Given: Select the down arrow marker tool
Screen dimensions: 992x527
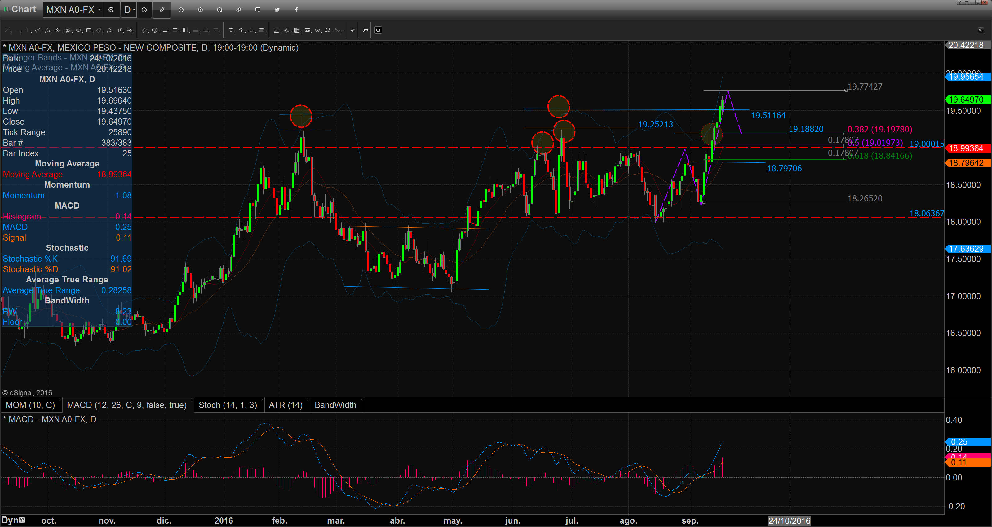Looking at the screenshot, I should [x=251, y=30].
